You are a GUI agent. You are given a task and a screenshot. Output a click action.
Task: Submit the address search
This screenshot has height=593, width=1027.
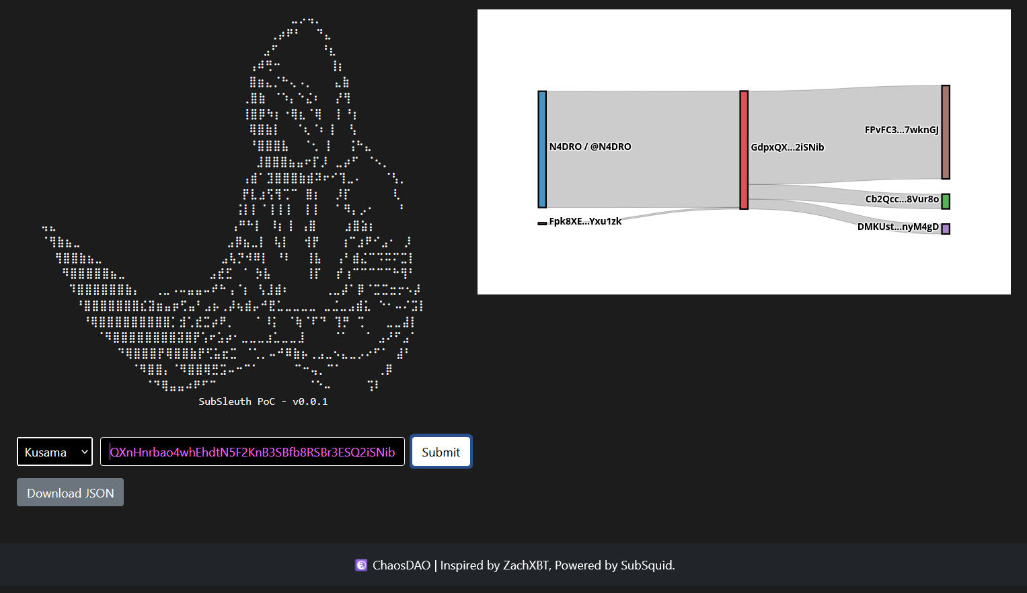tap(441, 452)
